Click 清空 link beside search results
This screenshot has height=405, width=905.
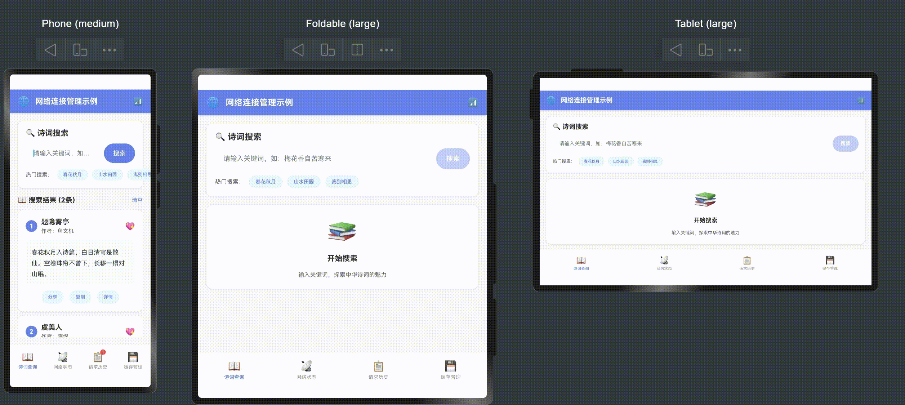(137, 200)
